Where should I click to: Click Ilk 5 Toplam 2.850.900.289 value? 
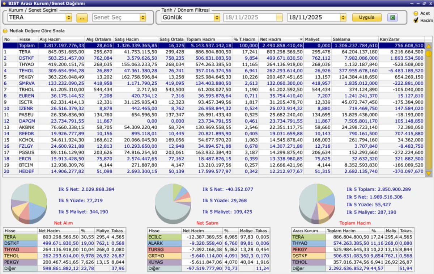tap(393, 189)
